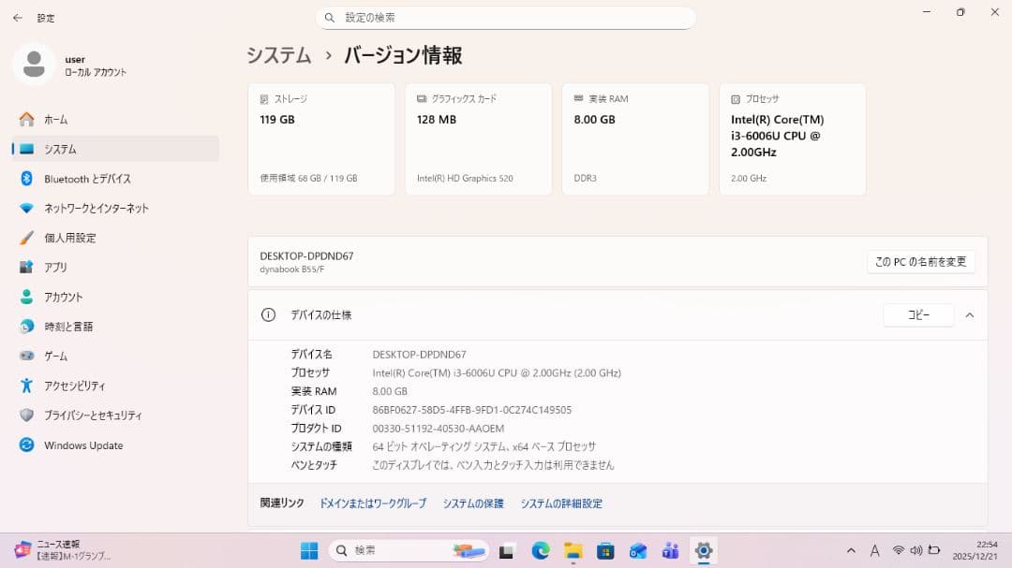The width and height of the screenshot is (1012, 568).
Task: Copy device specs with コピー button
Action: 917,315
